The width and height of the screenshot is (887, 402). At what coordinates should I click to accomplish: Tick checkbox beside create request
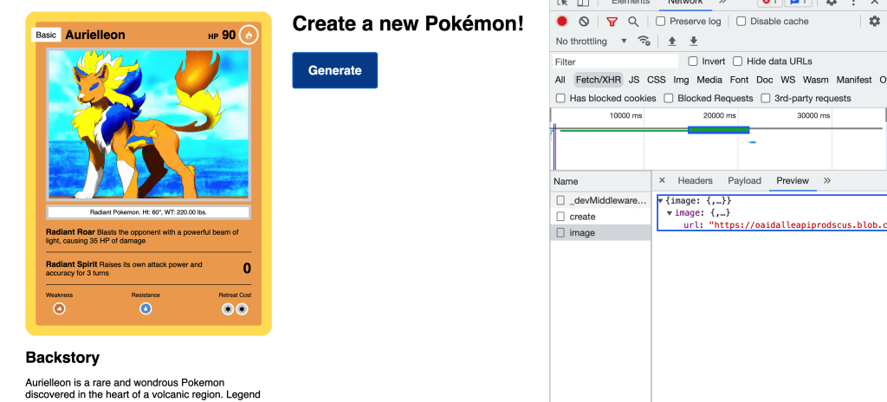coord(560,217)
